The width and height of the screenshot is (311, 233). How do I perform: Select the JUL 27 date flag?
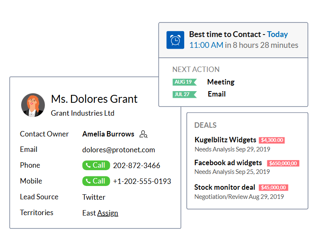pyautogui.click(x=184, y=94)
